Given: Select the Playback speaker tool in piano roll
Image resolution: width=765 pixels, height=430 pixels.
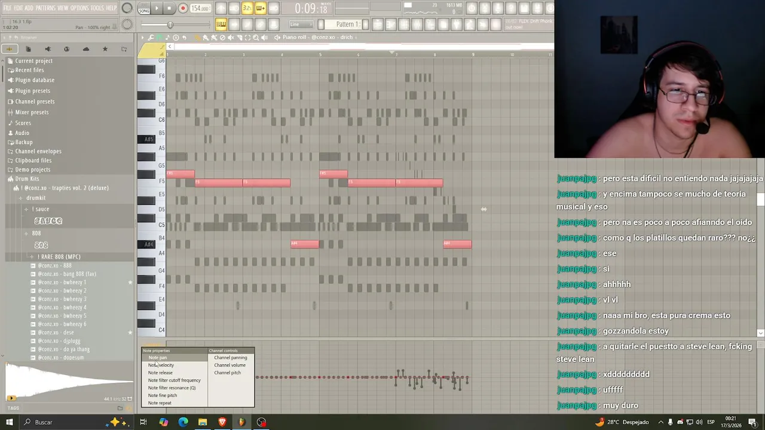Looking at the screenshot, I should pyautogui.click(x=264, y=37).
